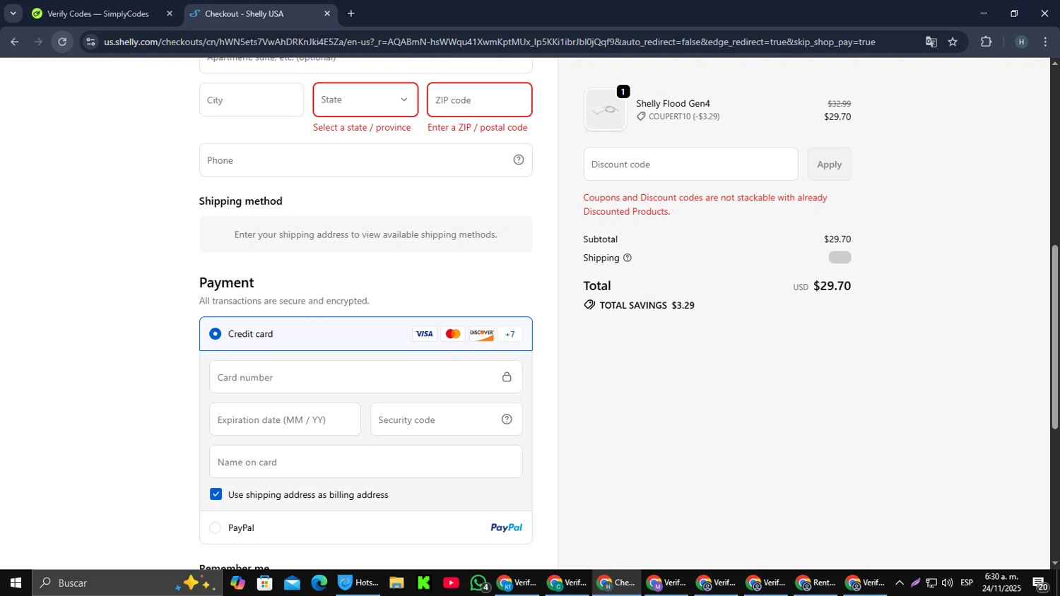The height and width of the screenshot is (596, 1060).
Task: Click the ZIP code input field
Action: (480, 100)
